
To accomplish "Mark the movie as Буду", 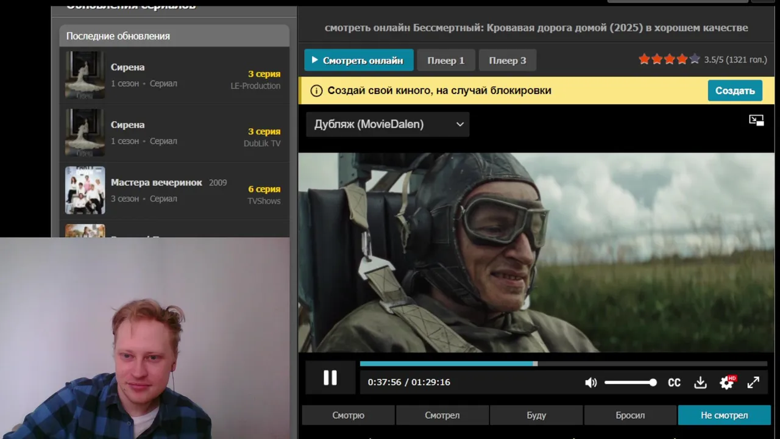I will point(536,415).
